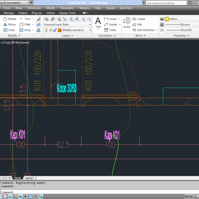Open the Layer Properties manager icon
Screen dimensions: 199x199
coord(46,19)
